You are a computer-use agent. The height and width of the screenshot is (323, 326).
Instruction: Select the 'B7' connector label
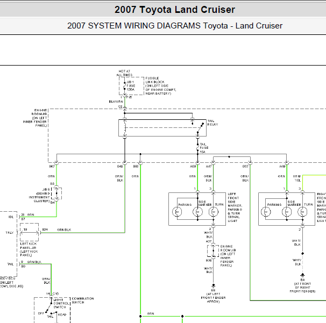pos(23,219)
